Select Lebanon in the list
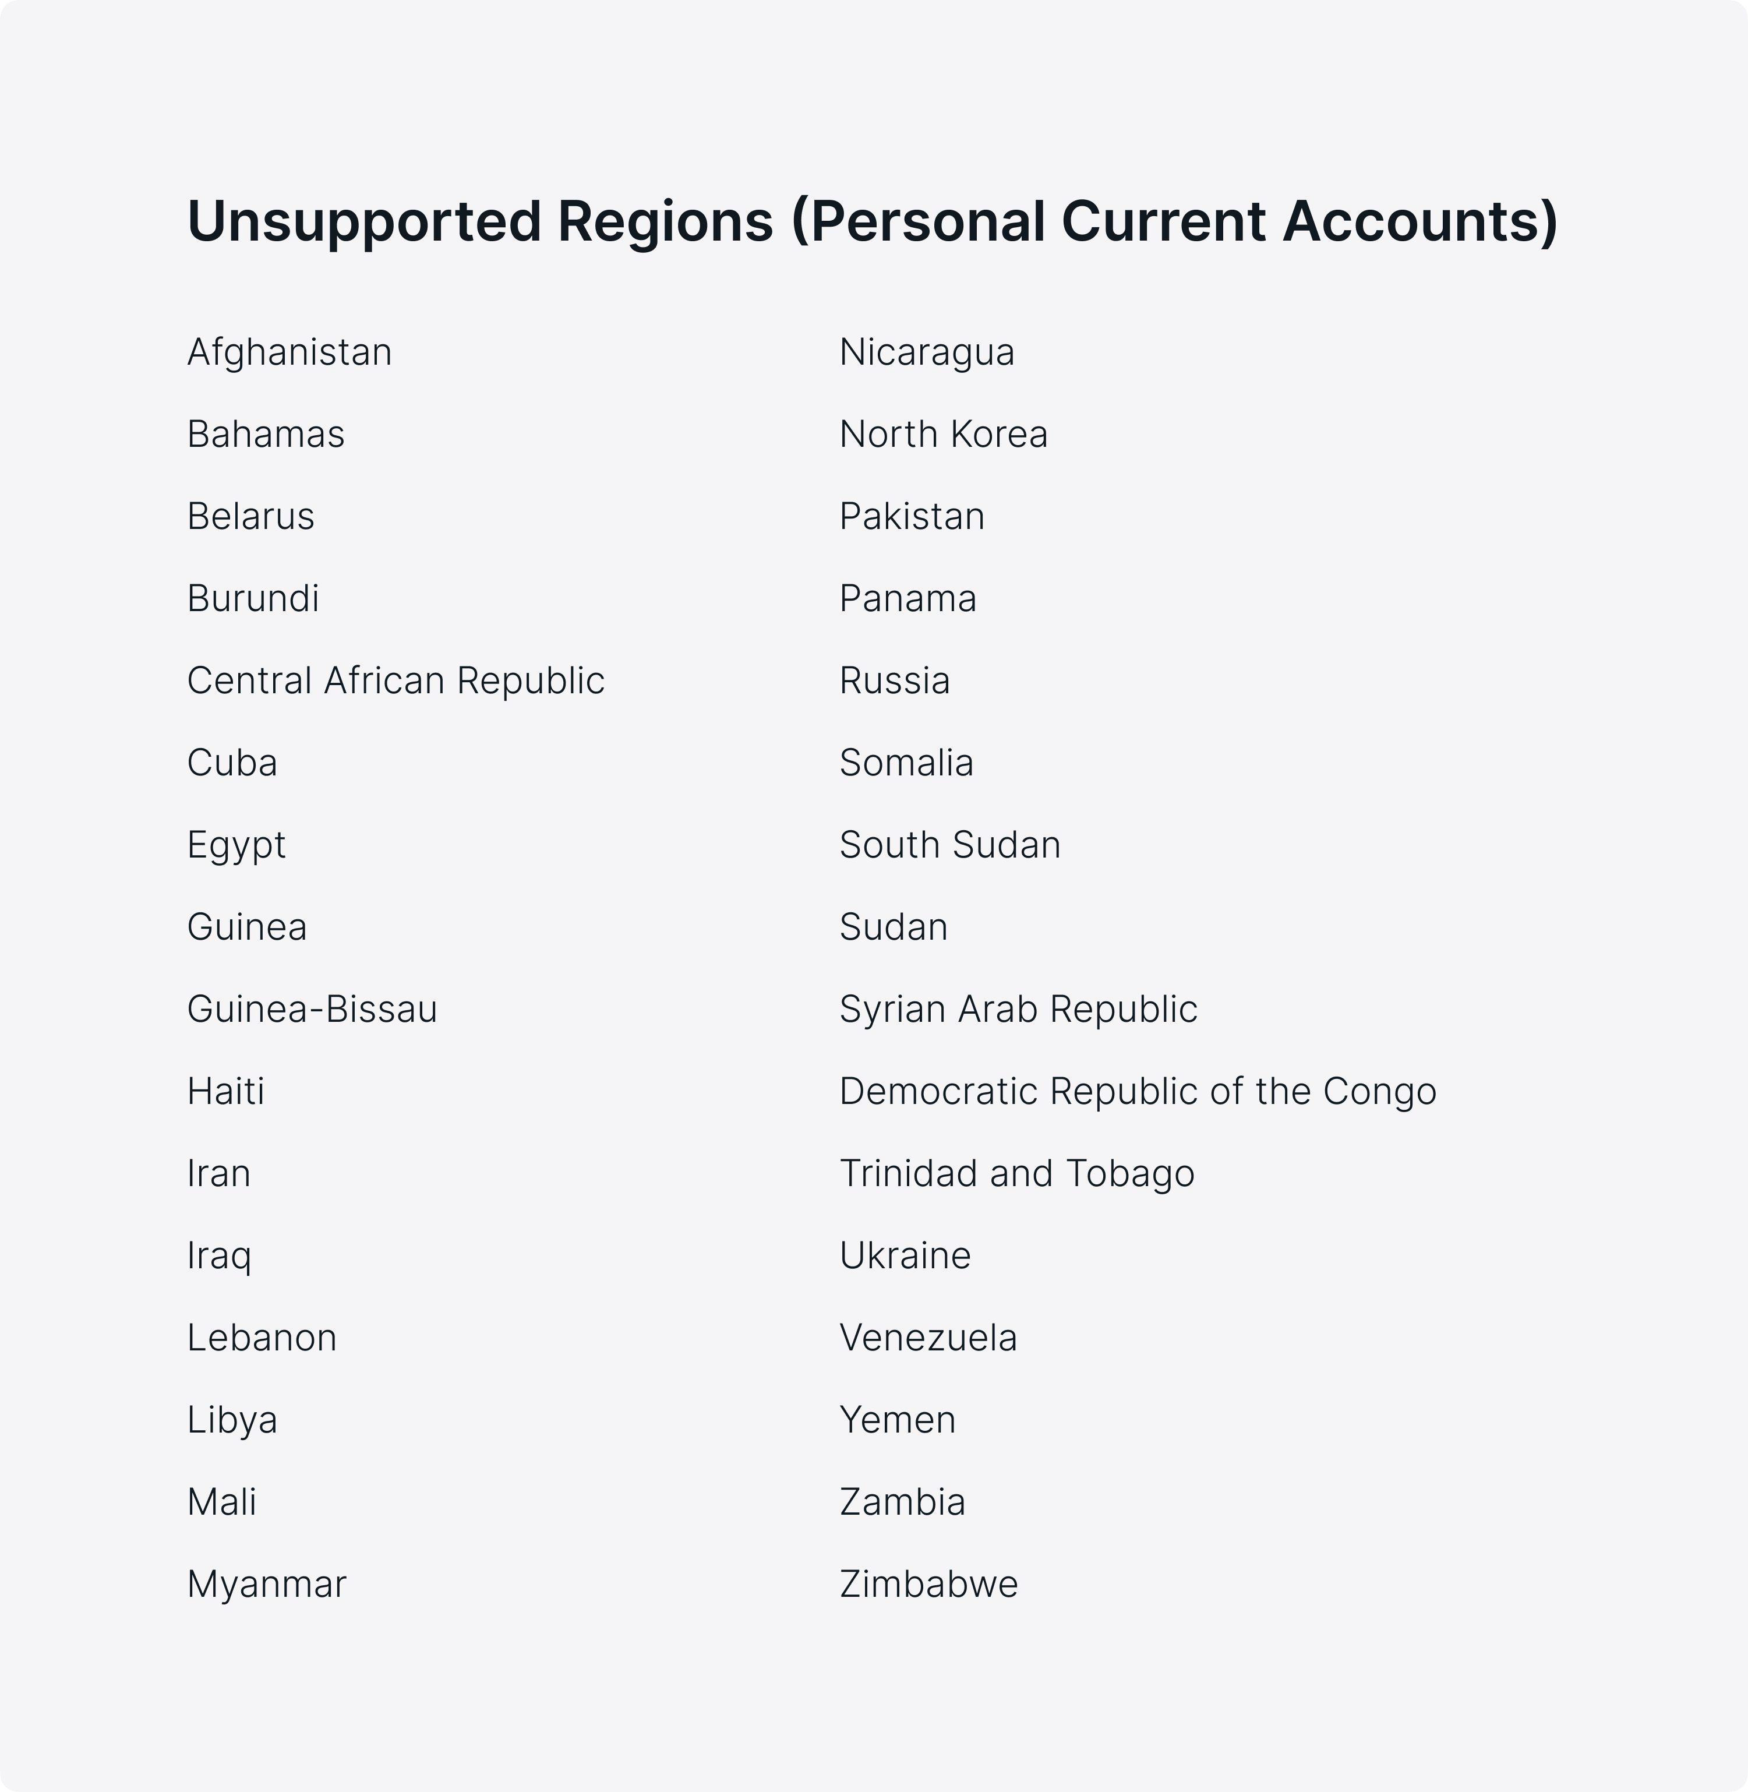The width and height of the screenshot is (1748, 1792). (262, 1338)
